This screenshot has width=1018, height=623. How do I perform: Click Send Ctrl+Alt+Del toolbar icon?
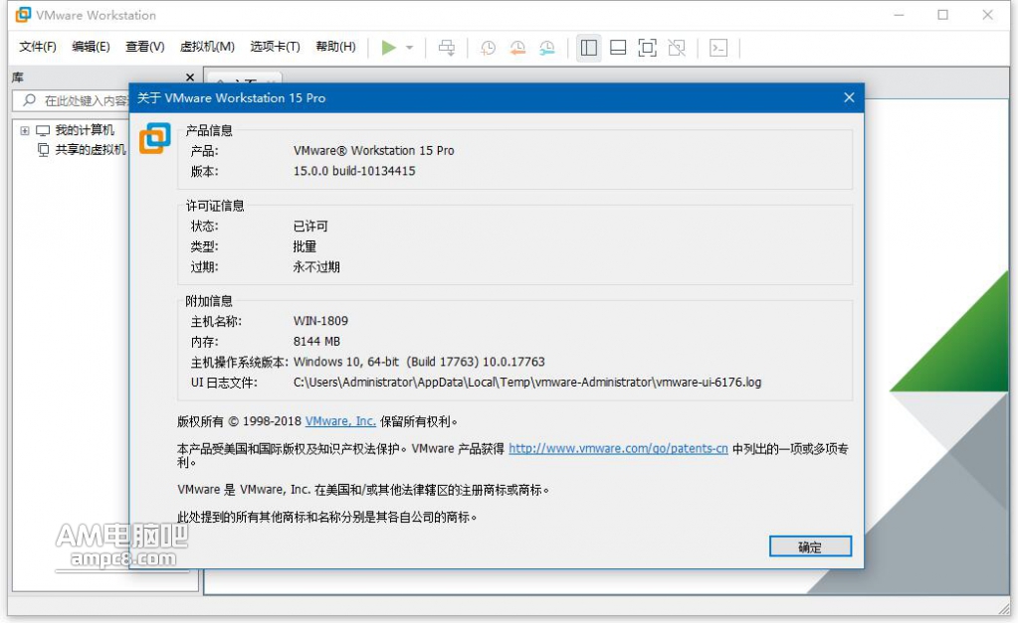coord(447,48)
